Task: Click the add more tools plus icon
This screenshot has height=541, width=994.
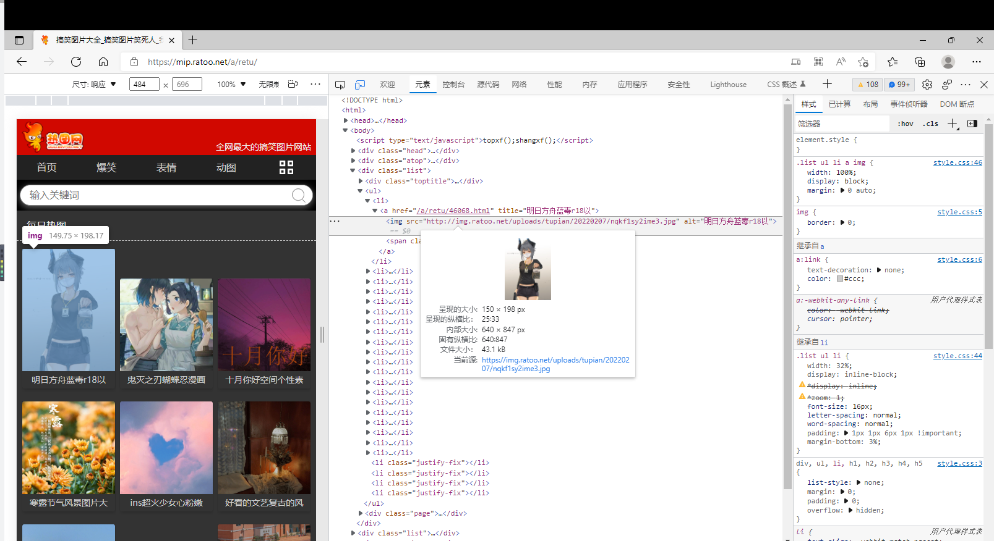Action: tap(827, 84)
